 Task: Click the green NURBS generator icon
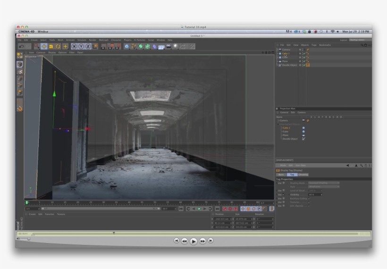141,46
